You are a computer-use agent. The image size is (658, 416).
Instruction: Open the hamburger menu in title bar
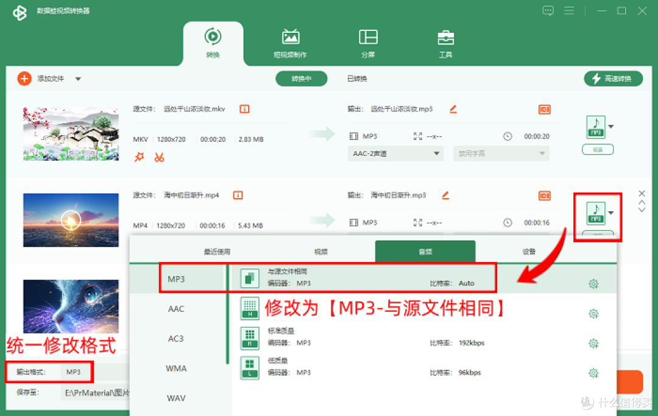(569, 10)
